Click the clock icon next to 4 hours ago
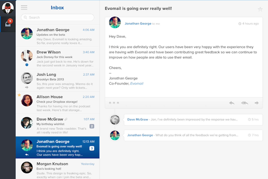Screen dimensions: 268x179 click(x=240, y=24)
